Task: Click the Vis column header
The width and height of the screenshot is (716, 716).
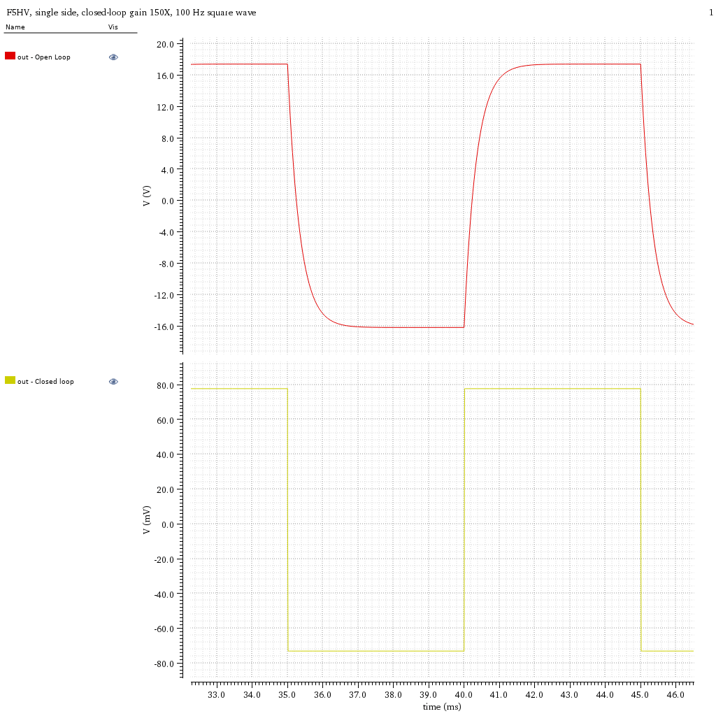Action: (x=113, y=27)
